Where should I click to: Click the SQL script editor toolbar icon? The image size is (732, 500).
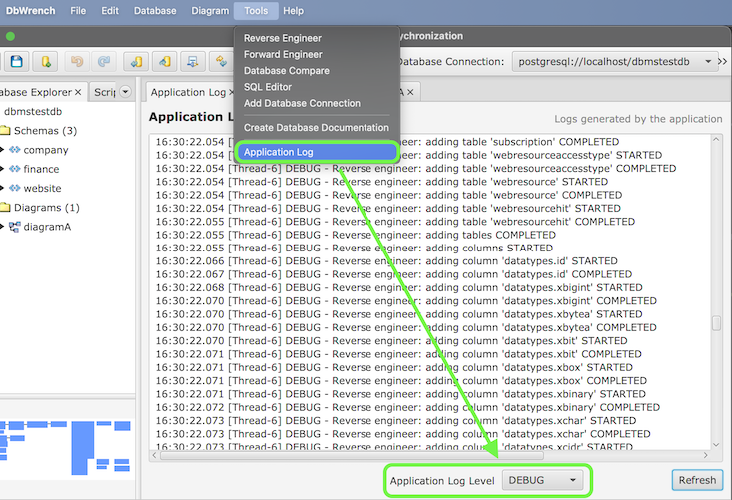click(x=193, y=61)
